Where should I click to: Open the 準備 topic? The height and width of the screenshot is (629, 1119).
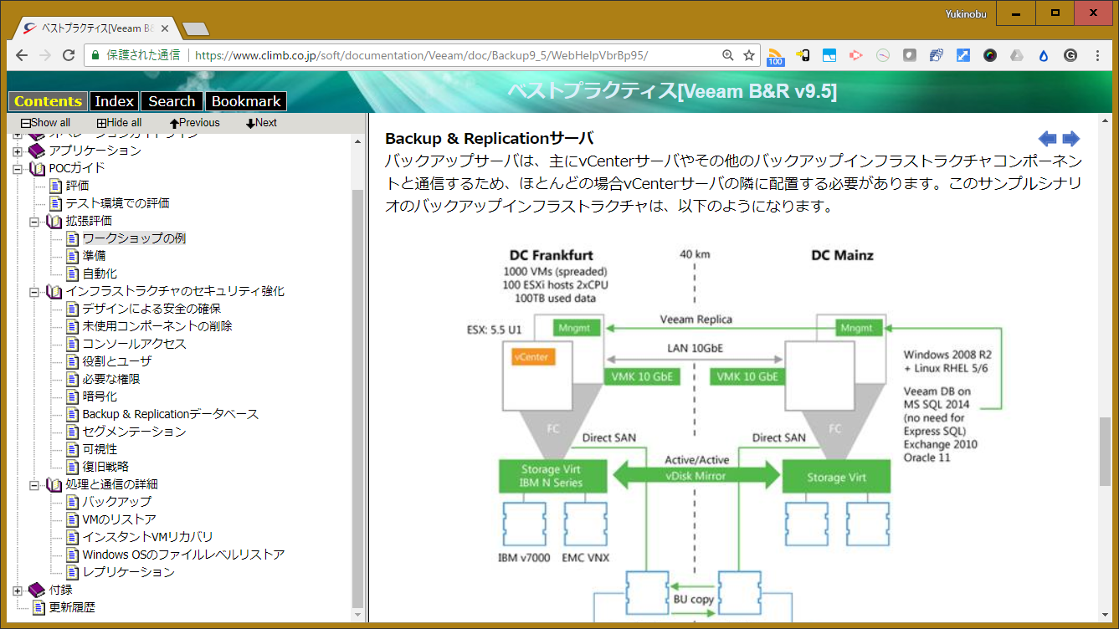click(94, 256)
